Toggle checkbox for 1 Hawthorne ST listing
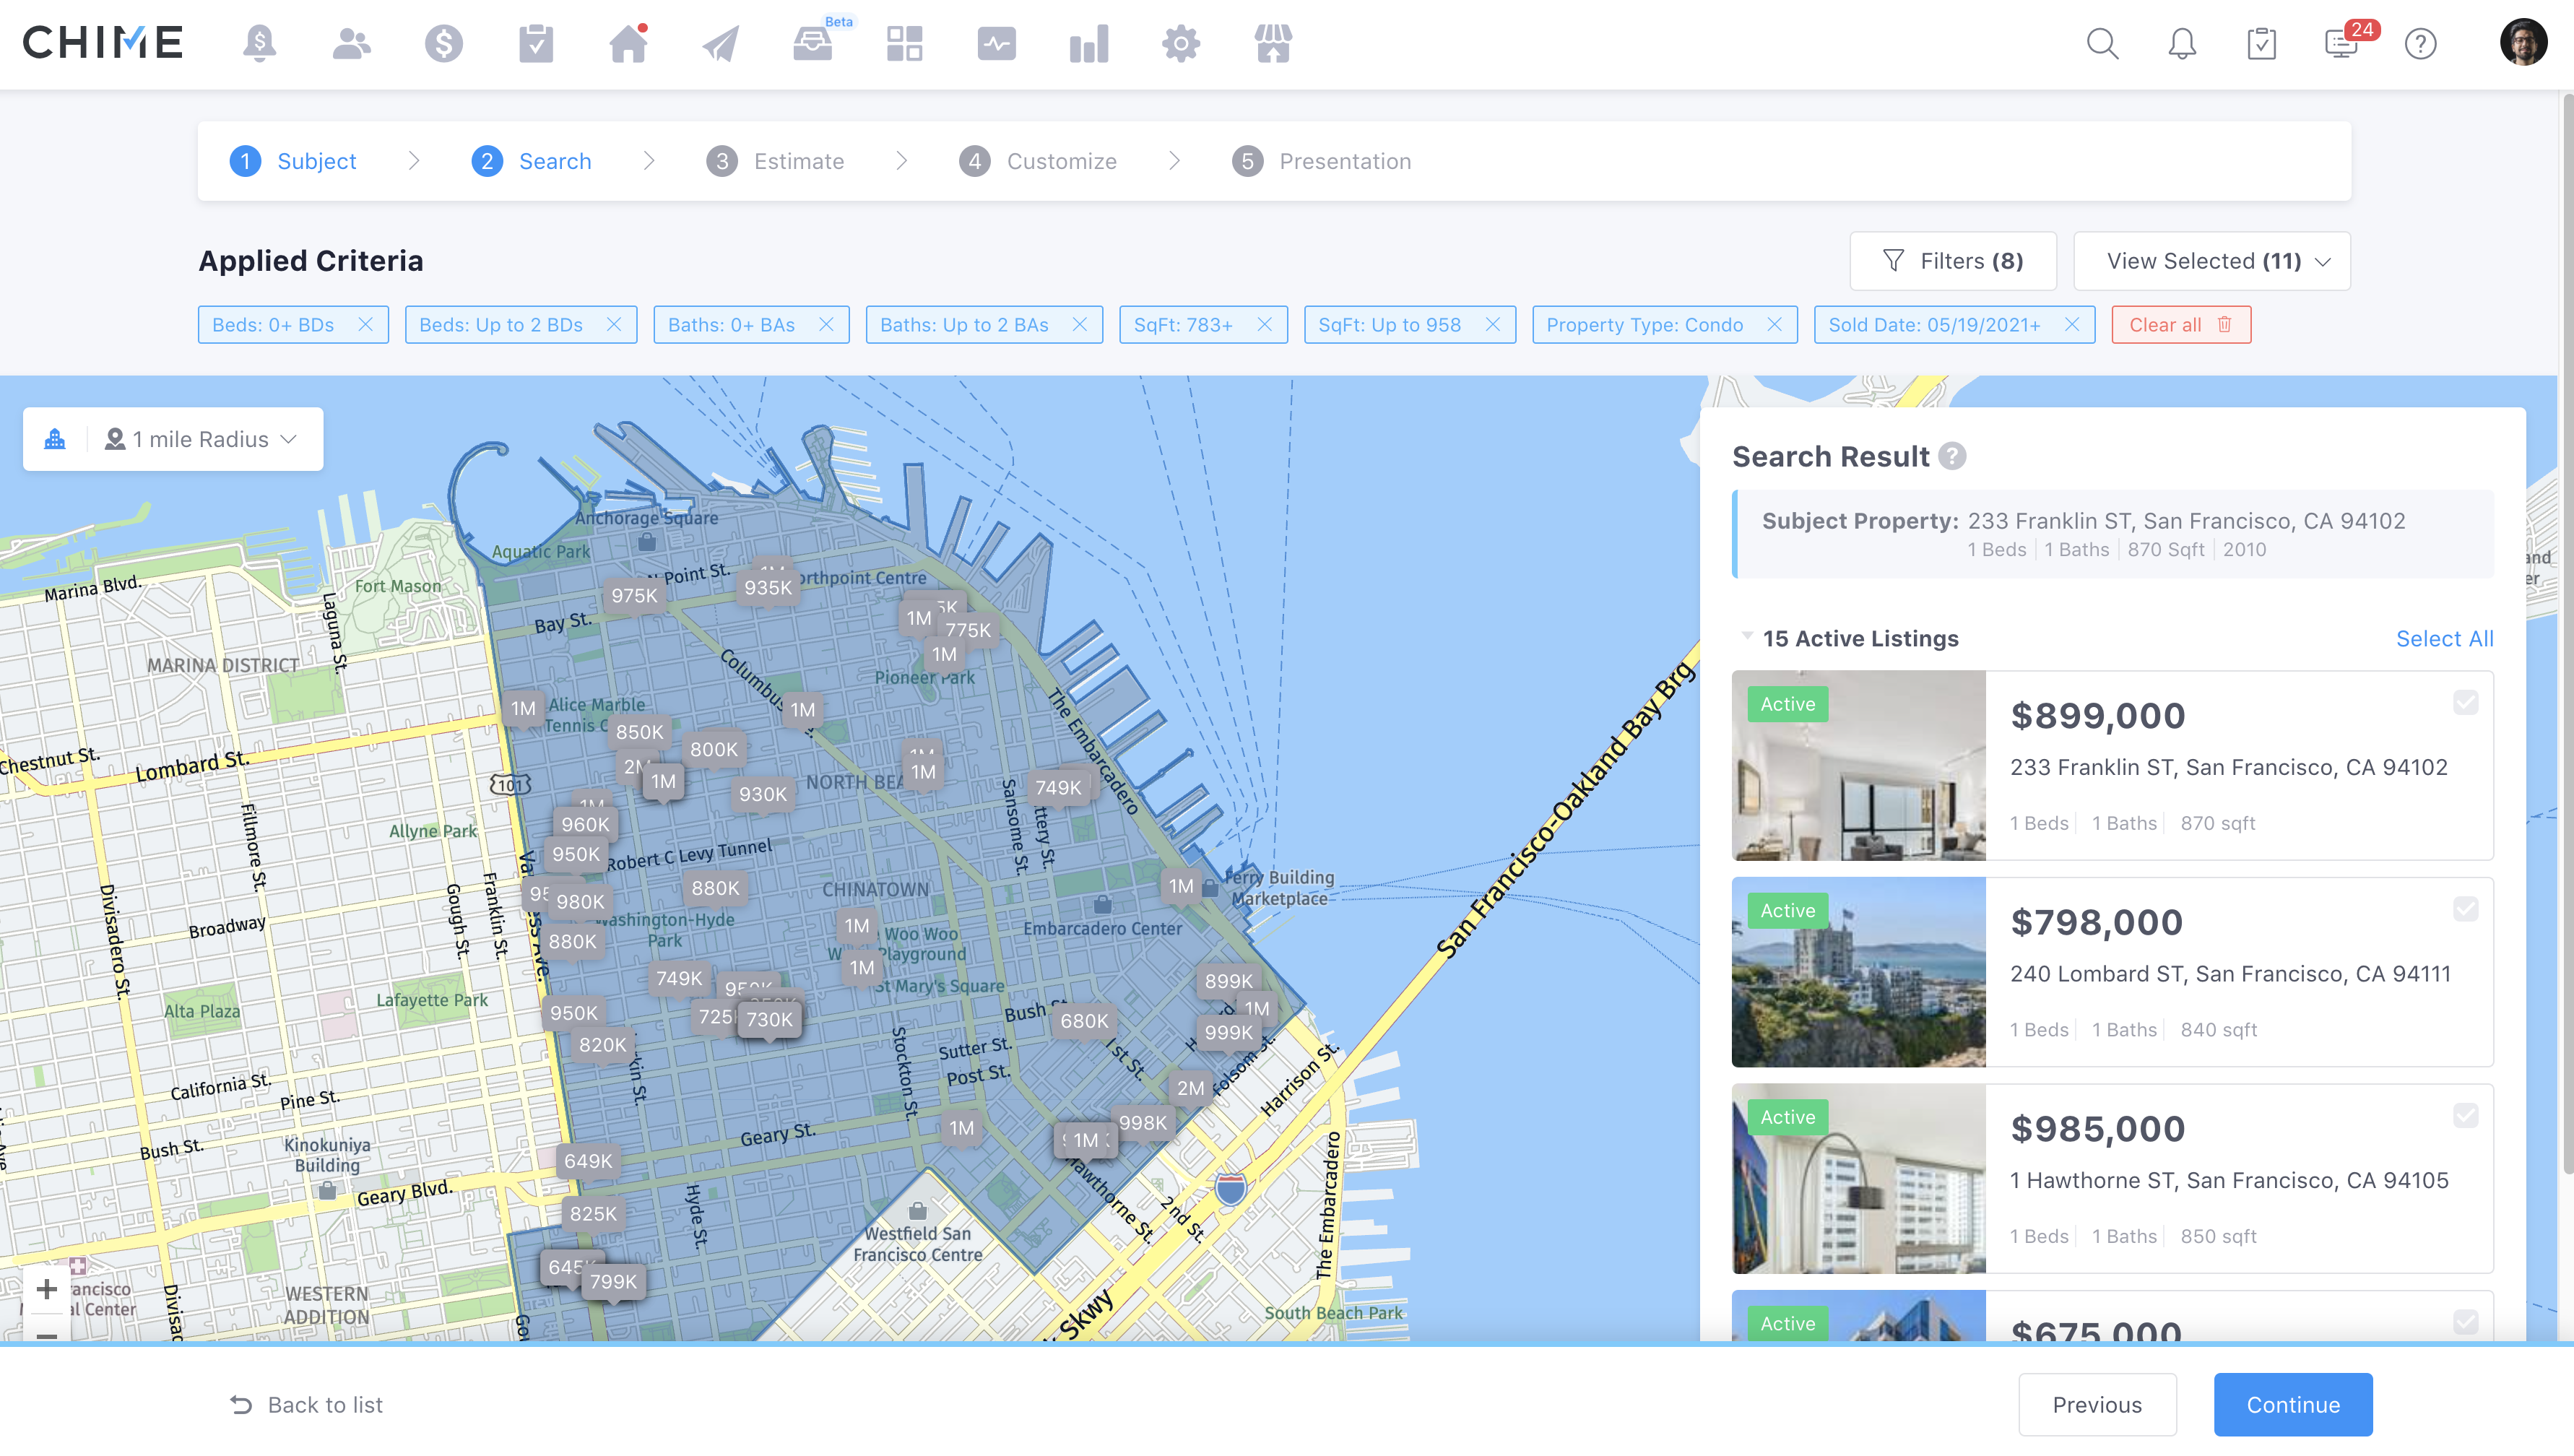Image resolution: width=2574 pixels, height=1456 pixels. coord(2465,1116)
